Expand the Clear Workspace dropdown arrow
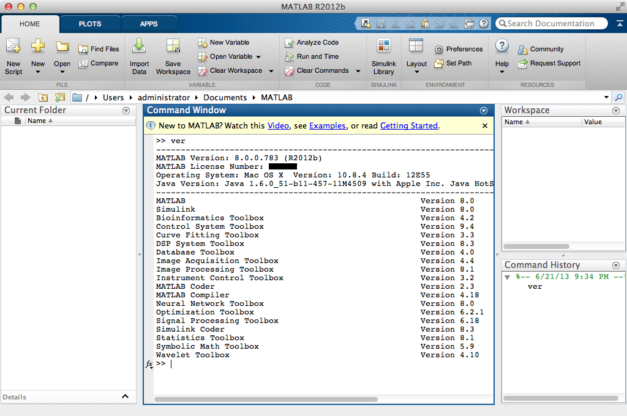Image resolution: width=627 pixels, height=416 pixels. point(271,71)
